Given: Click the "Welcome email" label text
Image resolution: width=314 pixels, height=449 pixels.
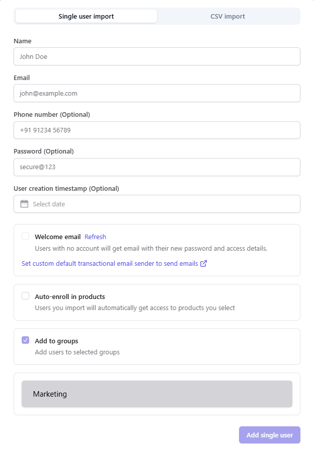Looking at the screenshot, I should pos(57,237).
